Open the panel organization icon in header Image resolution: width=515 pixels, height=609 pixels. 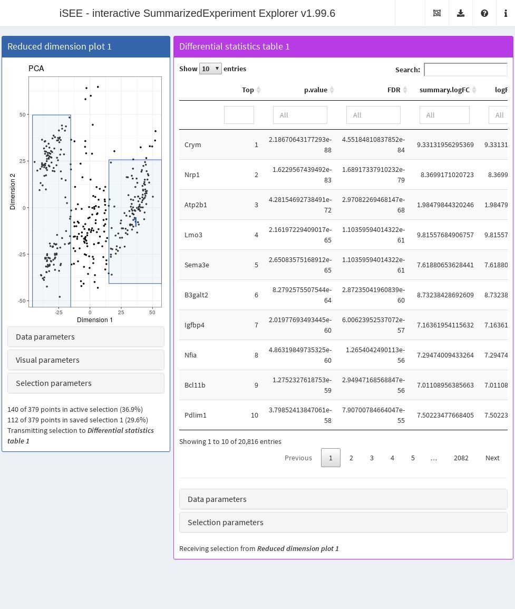tap(437, 13)
